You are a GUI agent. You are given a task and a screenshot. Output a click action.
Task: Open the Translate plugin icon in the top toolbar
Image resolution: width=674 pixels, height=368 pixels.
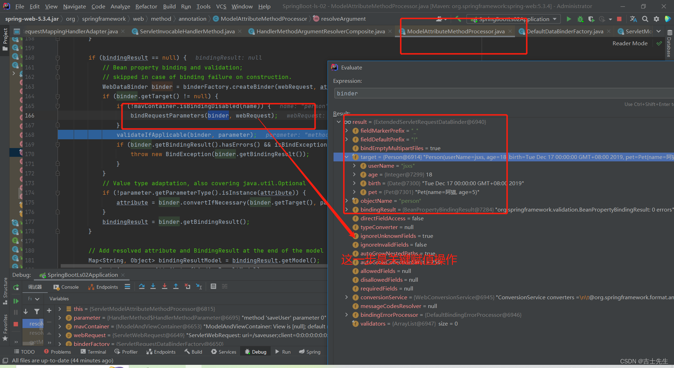point(633,19)
